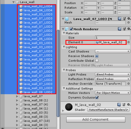The image size is (131, 129).
Task: Expand lava_wall_08 (3) in hierarchy
Action: tap(17, 117)
